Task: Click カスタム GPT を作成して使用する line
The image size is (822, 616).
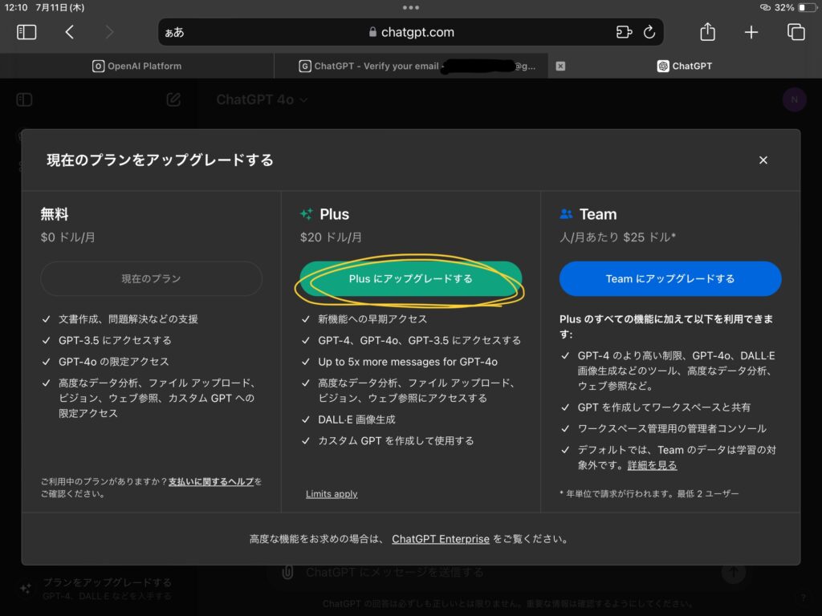Action: [396, 441]
